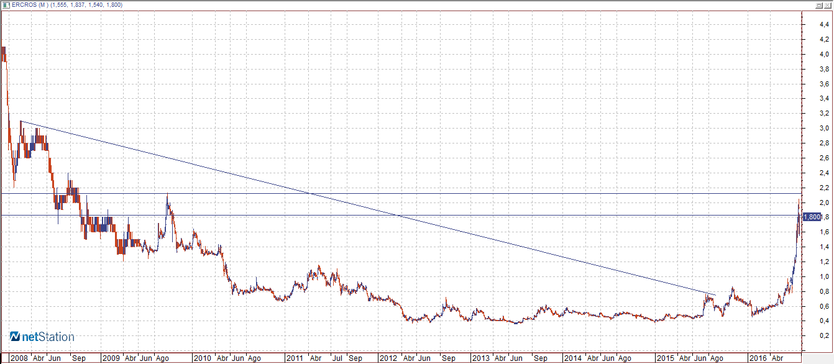834x364 pixels.
Task: Click the 2011 label on time axis
Action: pyautogui.click(x=295, y=358)
